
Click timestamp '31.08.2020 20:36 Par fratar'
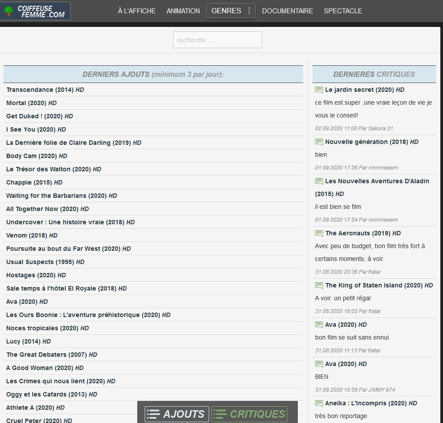tap(348, 272)
